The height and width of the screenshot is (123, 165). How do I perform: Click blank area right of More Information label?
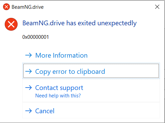pyautogui.click(x=123, y=55)
